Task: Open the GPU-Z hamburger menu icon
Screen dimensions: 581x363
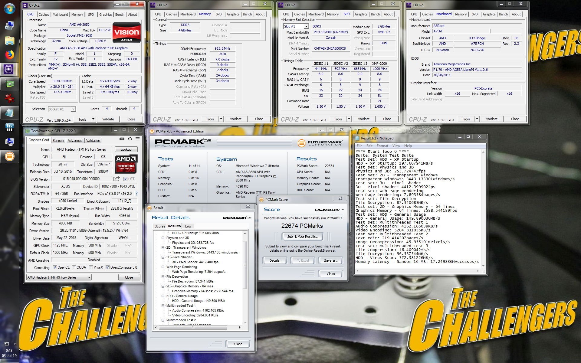Action: click(x=137, y=139)
